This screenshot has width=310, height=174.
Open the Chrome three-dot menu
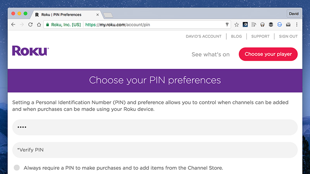click(297, 25)
